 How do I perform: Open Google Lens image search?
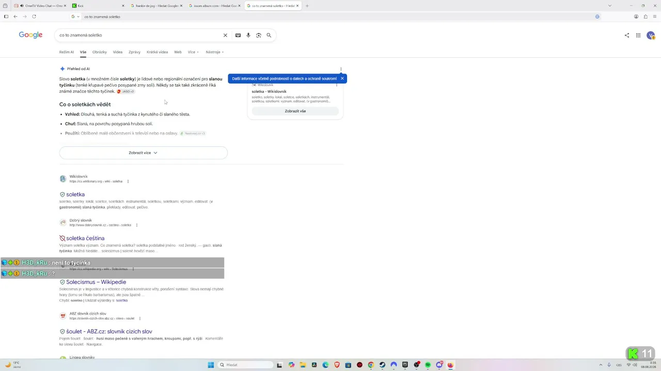coord(259,35)
